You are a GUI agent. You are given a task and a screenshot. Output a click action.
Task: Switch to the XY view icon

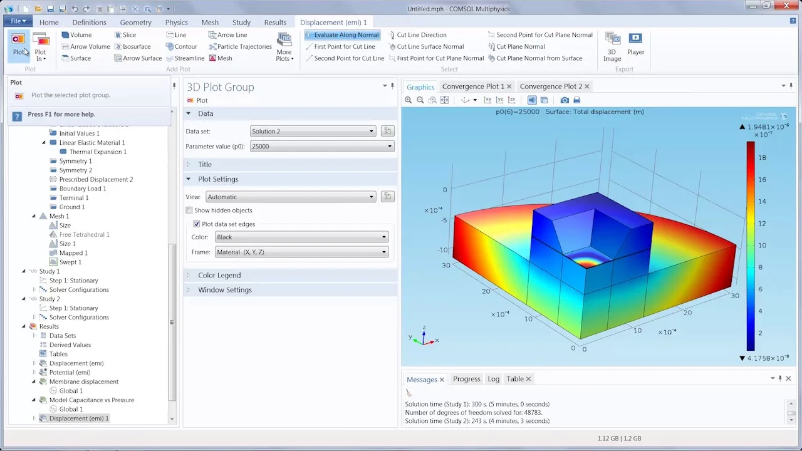coord(488,100)
